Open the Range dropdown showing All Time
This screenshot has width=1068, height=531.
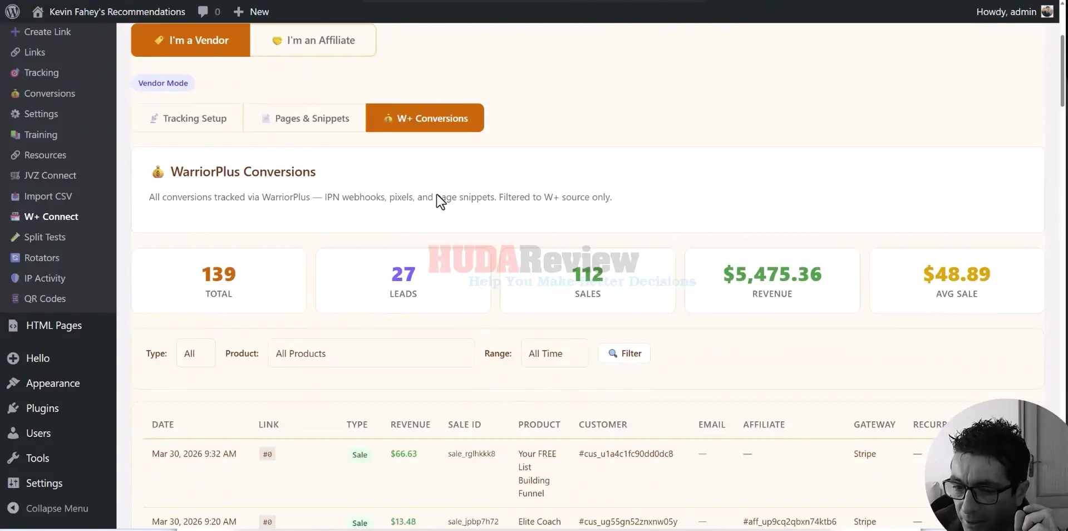[x=554, y=353]
